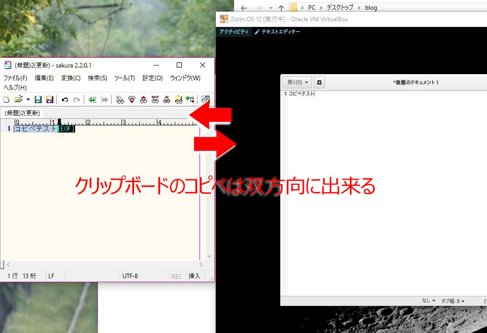Select the (無題)2(更新) document tab
Screen dimensions: 487x333
click(22, 113)
